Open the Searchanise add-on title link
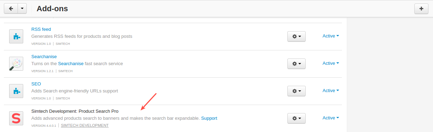The width and height of the screenshot is (433, 132). click(44, 56)
